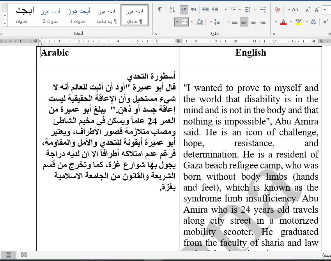Increase the paragraph indent

(205, 10)
